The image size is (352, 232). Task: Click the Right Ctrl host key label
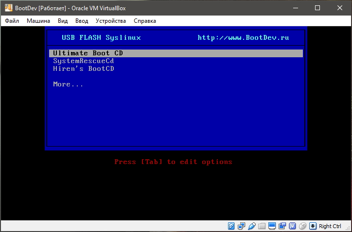coord(330,226)
